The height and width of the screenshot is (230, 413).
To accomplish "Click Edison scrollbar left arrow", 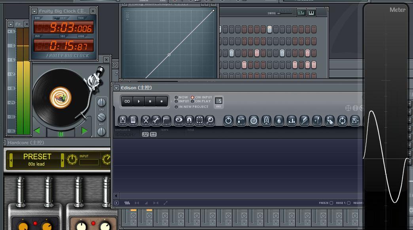I will pos(116,196).
